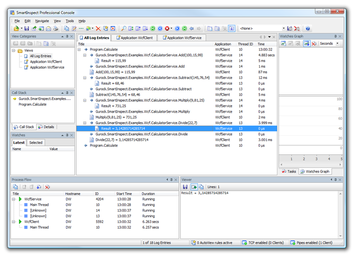The height and width of the screenshot is (256, 355).
Task: Toggle the highlighted graph button in Watches Graph
Action: pyautogui.click(x=306, y=44)
